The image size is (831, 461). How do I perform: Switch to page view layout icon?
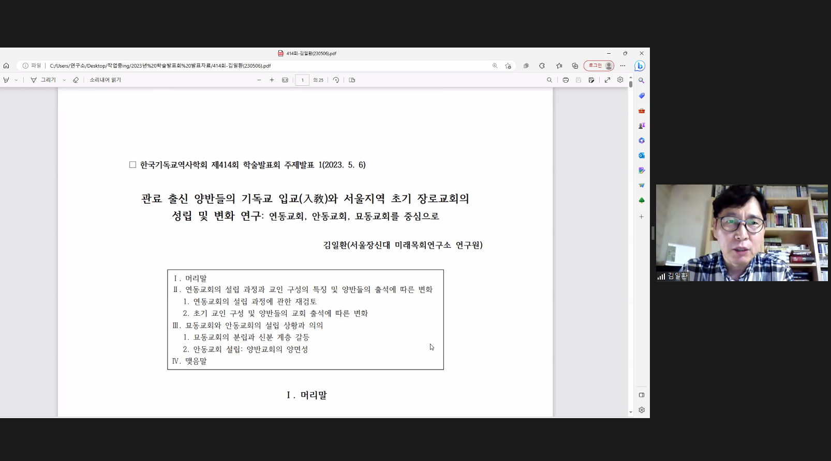point(352,80)
